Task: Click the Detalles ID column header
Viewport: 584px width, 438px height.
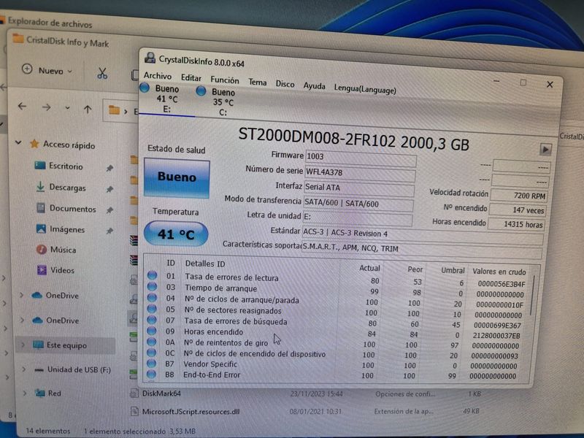Action: click(205, 264)
